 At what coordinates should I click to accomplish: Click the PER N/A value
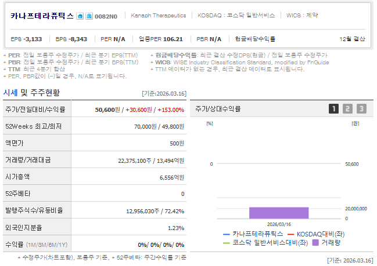point(113,39)
